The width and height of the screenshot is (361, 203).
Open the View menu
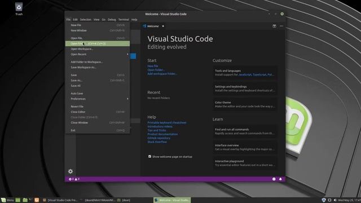pos(96,20)
